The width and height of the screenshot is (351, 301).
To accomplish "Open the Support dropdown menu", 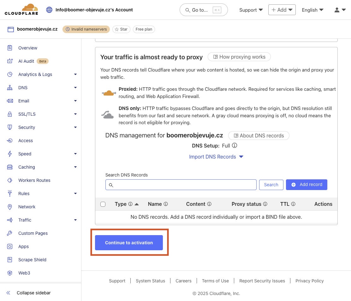I will [251, 10].
